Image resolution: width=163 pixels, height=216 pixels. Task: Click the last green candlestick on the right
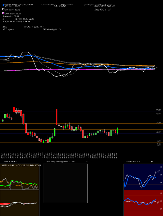pos(117,130)
